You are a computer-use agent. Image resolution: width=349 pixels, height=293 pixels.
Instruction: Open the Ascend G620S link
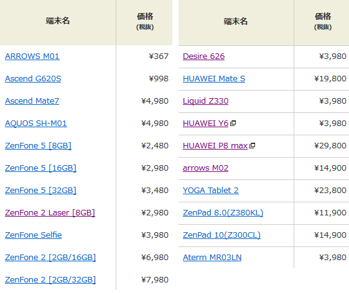tap(33, 79)
